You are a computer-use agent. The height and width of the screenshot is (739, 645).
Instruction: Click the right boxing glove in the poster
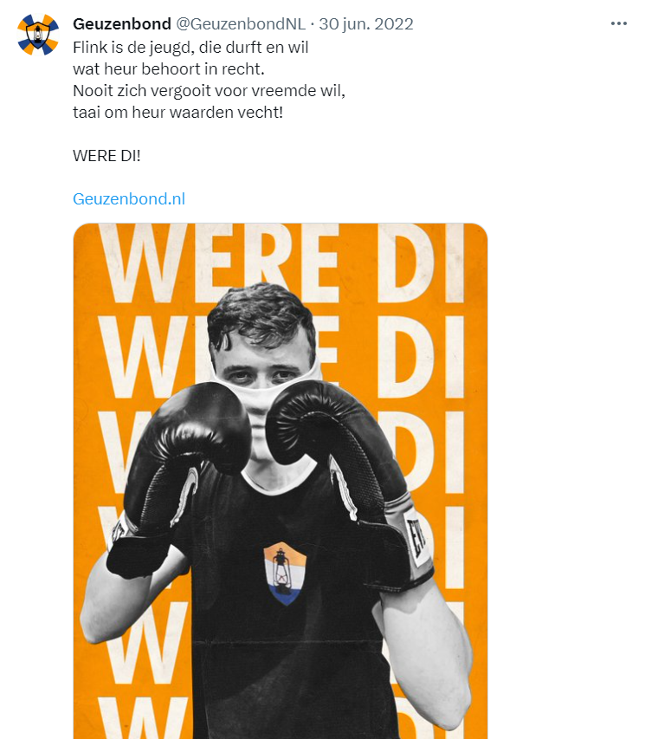pyautogui.click(x=349, y=481)
